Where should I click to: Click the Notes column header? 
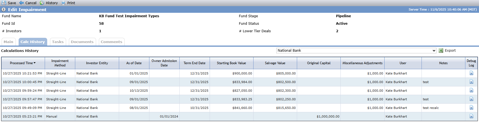443,63
